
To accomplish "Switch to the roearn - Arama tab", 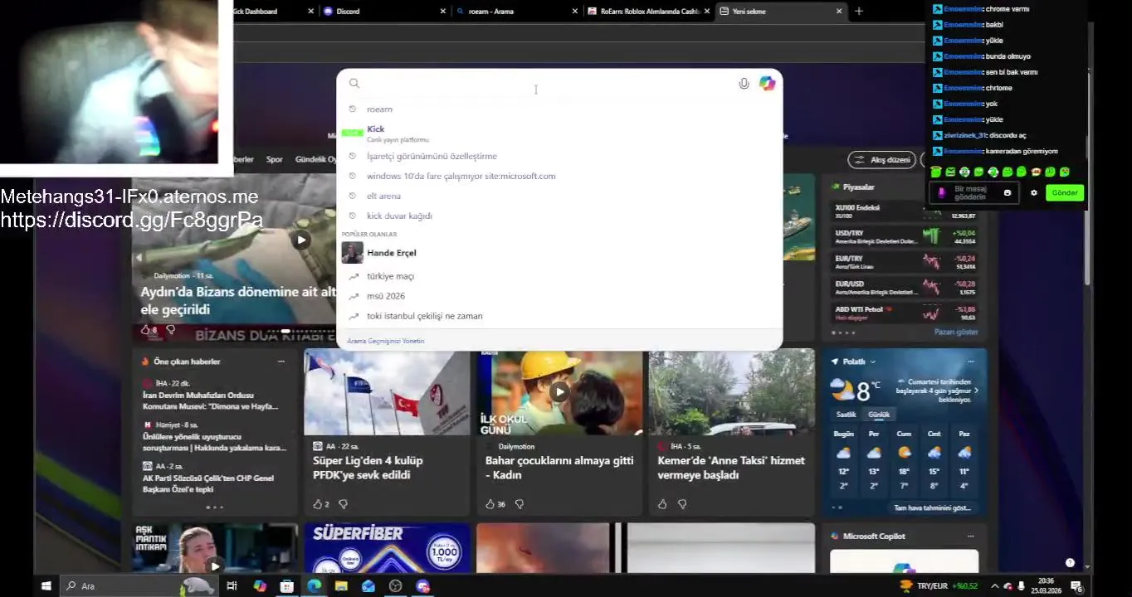I will pos(515,12).
